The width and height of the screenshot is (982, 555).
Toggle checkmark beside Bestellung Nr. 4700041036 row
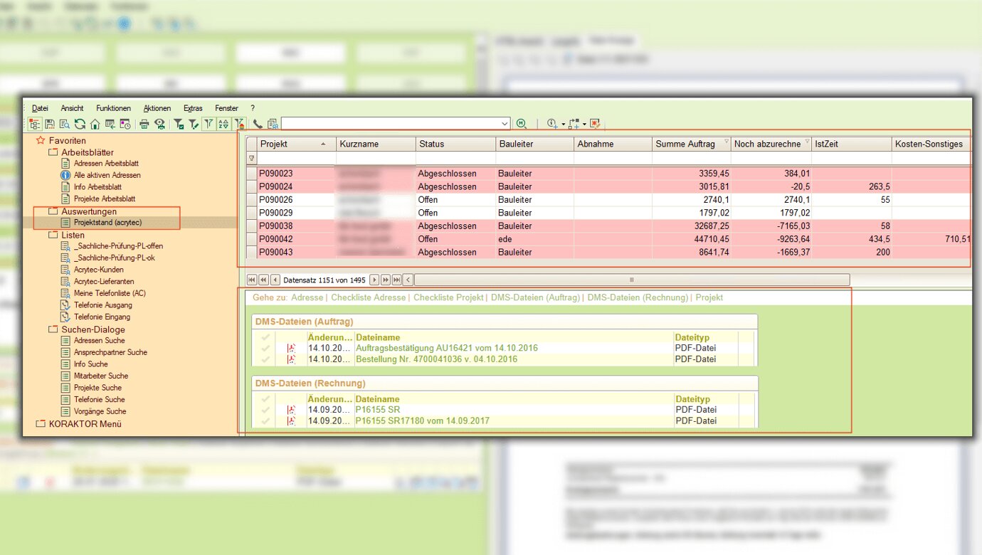tap(266, 359)
